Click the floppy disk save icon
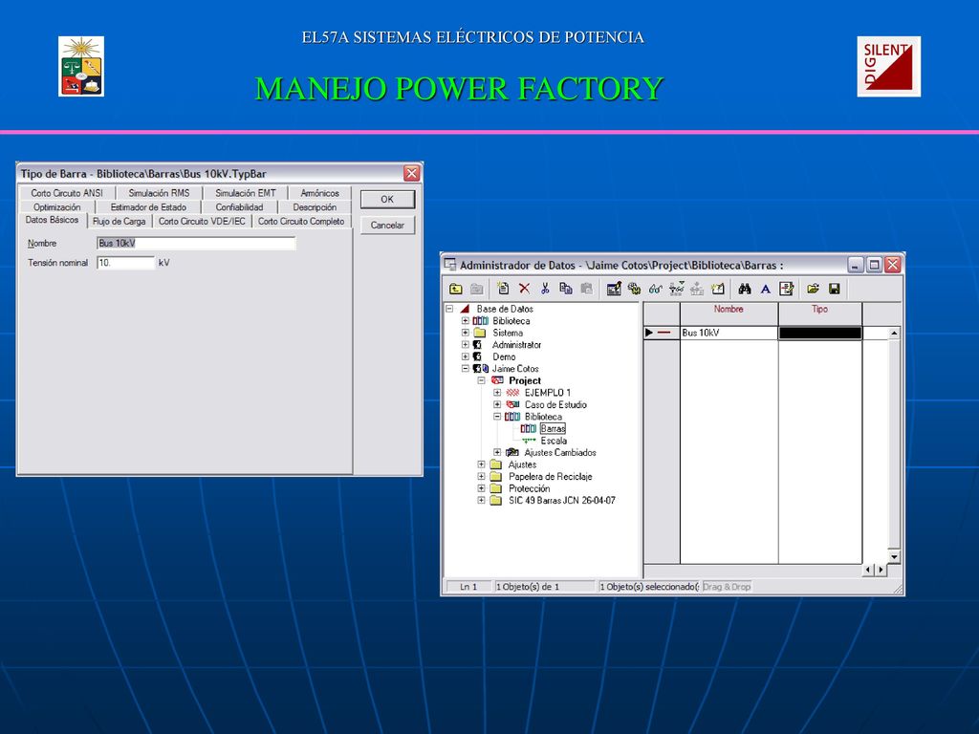The height and width of the screenshot is (734, 979). click(834, 289)
